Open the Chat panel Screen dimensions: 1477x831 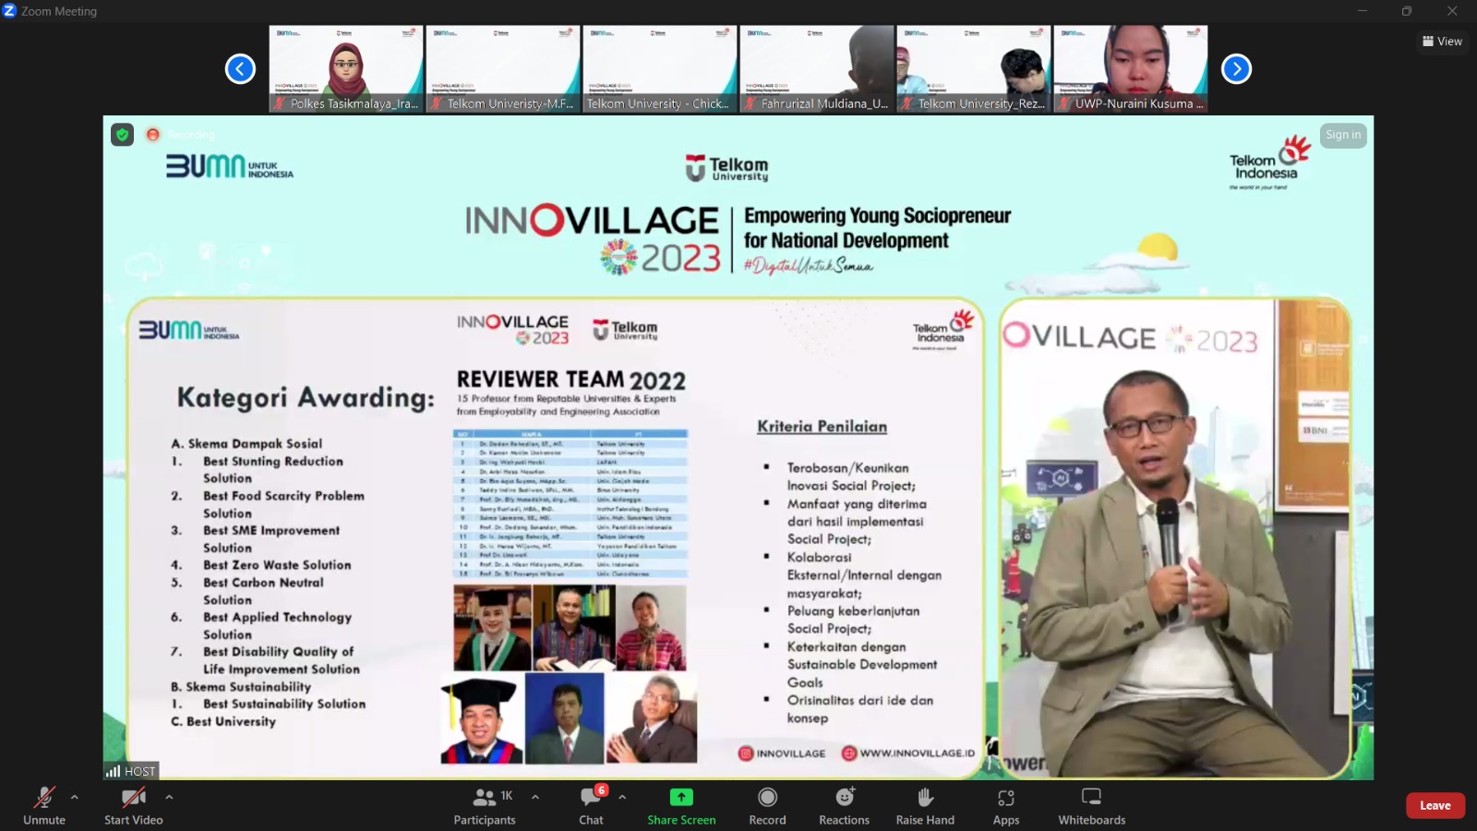point(591,805)
